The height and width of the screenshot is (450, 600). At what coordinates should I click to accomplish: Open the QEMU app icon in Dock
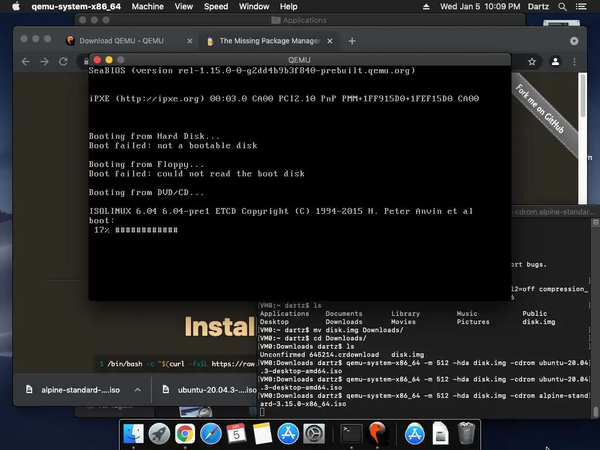tap(377, 434)
